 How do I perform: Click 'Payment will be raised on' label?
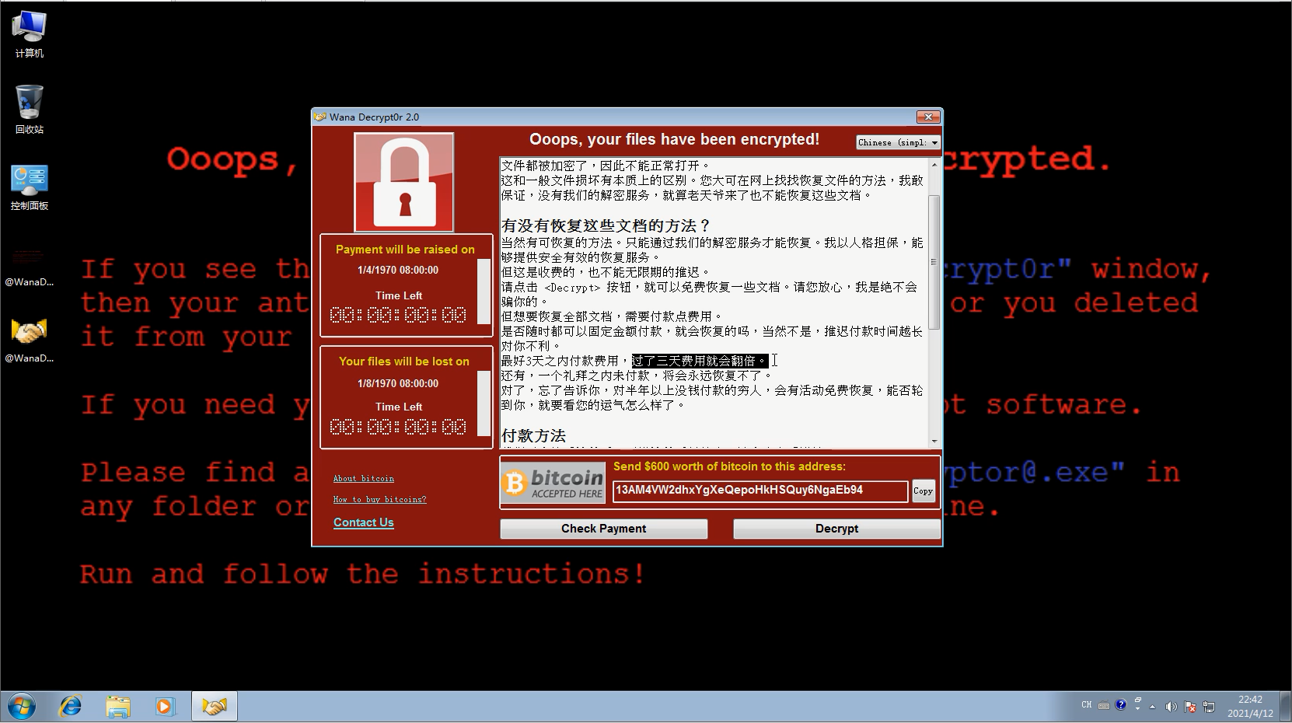point(405,250)
